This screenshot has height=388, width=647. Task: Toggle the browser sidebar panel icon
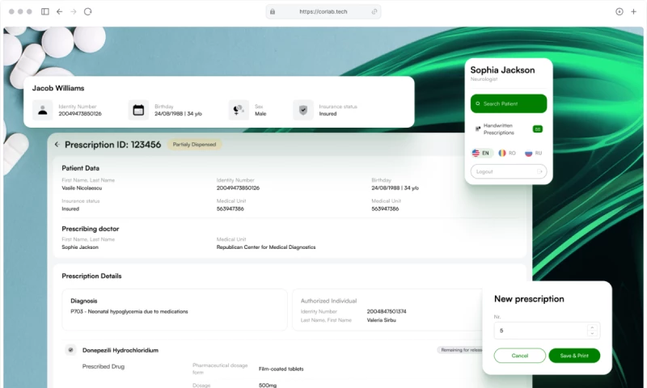44,11
